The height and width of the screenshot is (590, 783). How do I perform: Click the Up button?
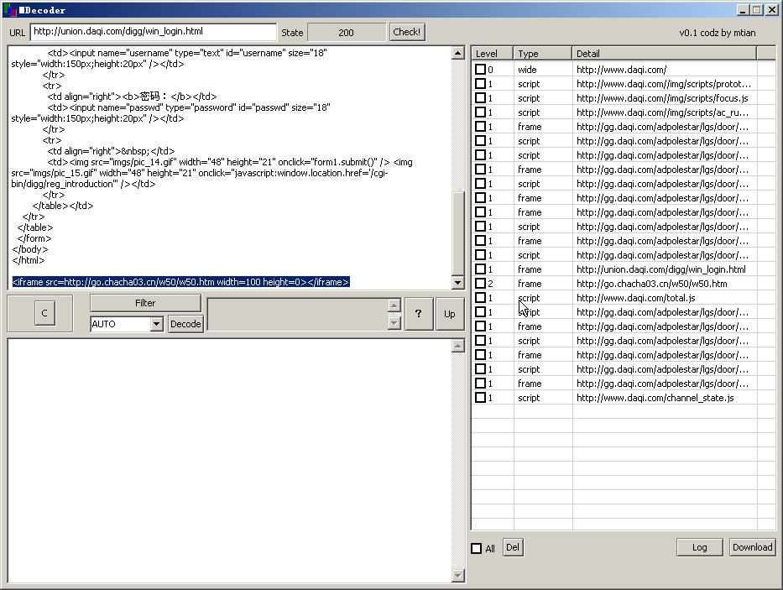[x=450, y=314]
